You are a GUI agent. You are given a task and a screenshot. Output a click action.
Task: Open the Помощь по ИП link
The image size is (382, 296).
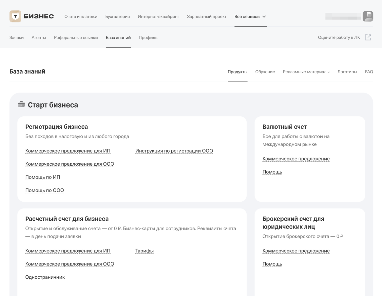(43, 177)
